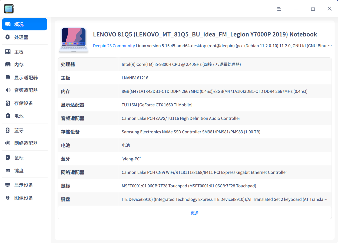Screen dimensions: 338x243
Task: Open the 键盘 sidebar entry label
Action: 19,171
